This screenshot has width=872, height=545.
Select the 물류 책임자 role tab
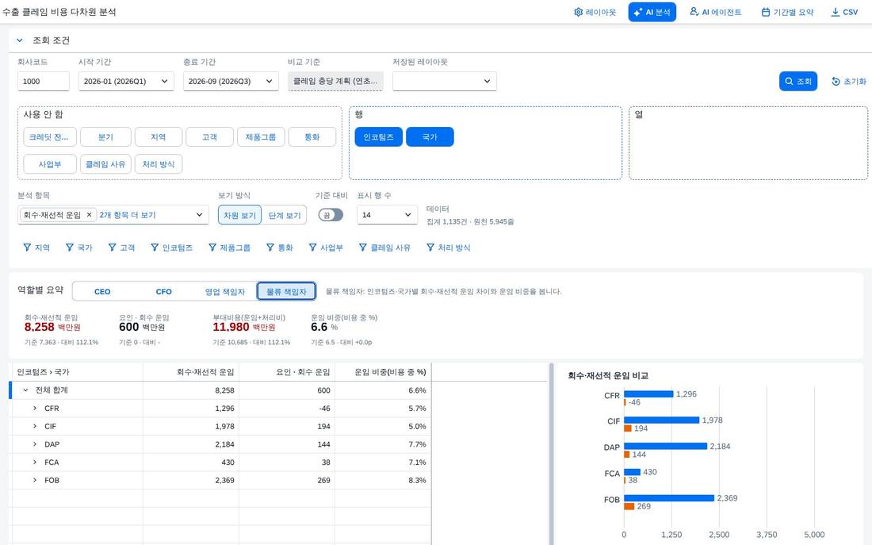click(286, 291)
